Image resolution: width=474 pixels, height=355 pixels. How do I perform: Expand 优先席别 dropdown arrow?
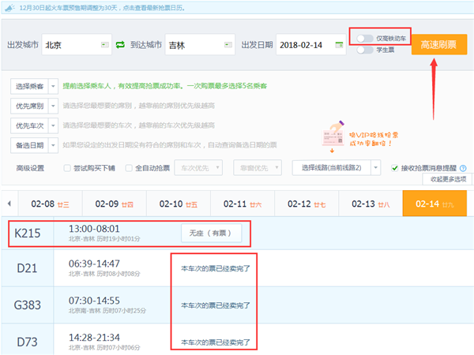pos(53,106)
